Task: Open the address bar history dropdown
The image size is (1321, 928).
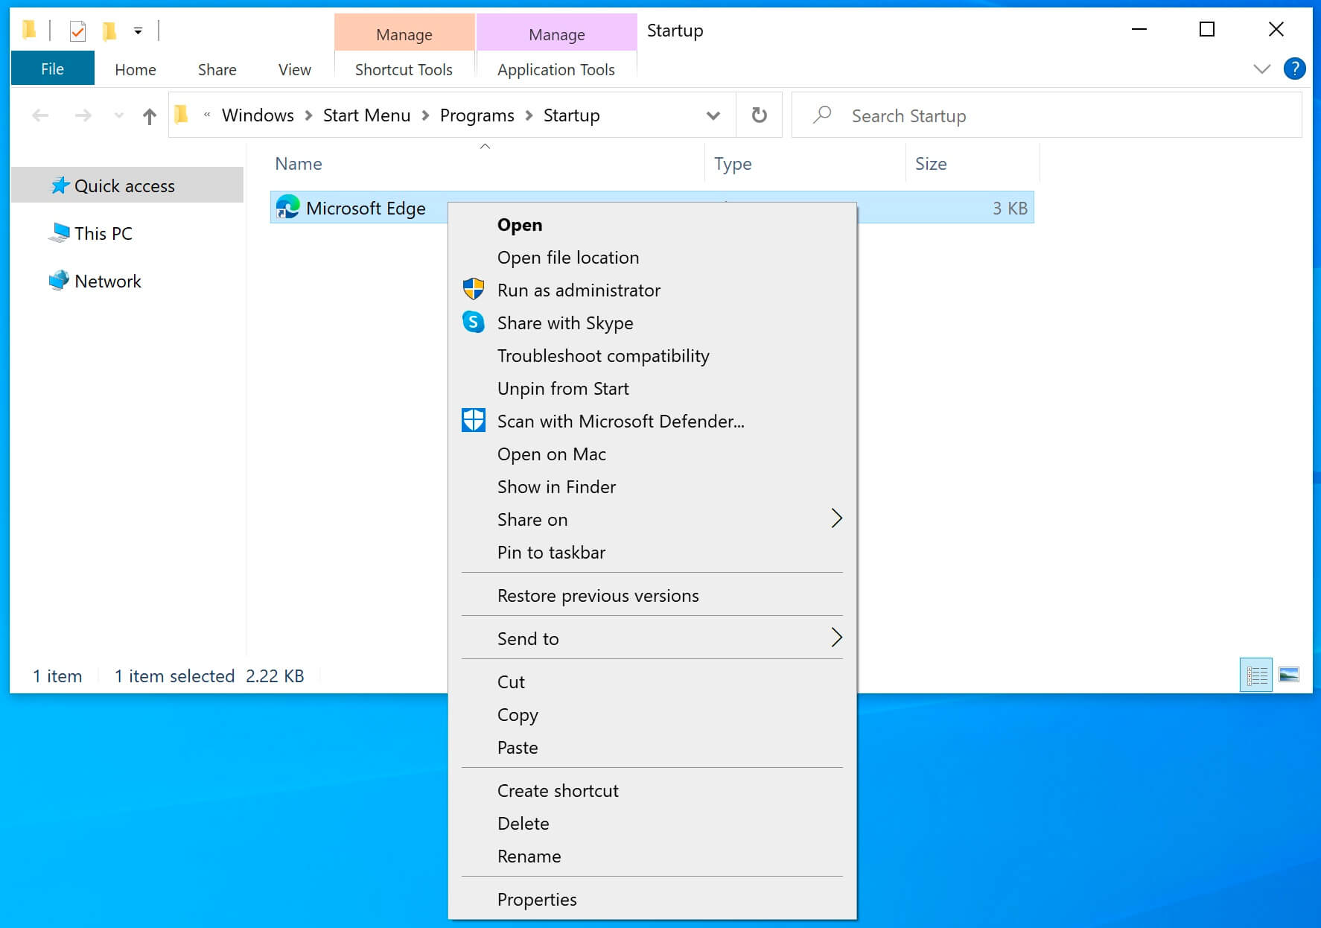Action: pos(713,115)
